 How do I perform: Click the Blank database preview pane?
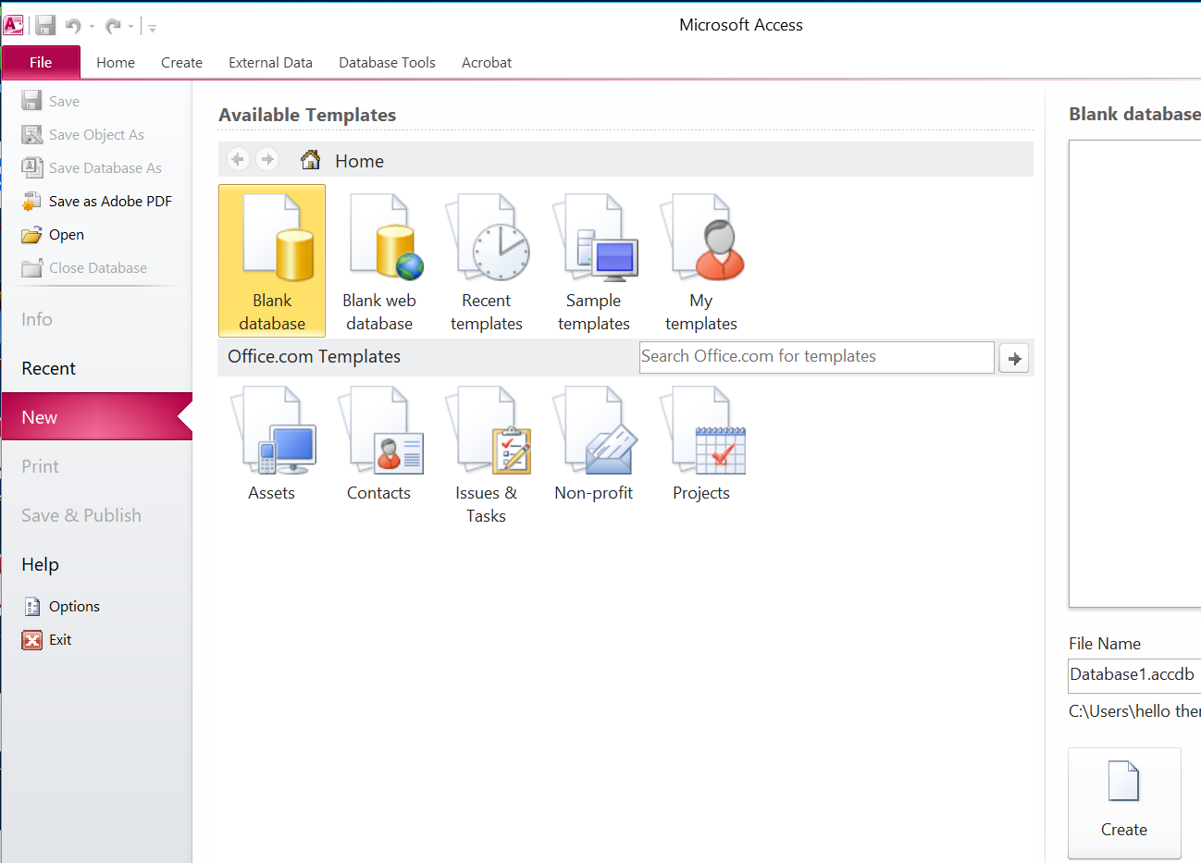click(1134, 374)
